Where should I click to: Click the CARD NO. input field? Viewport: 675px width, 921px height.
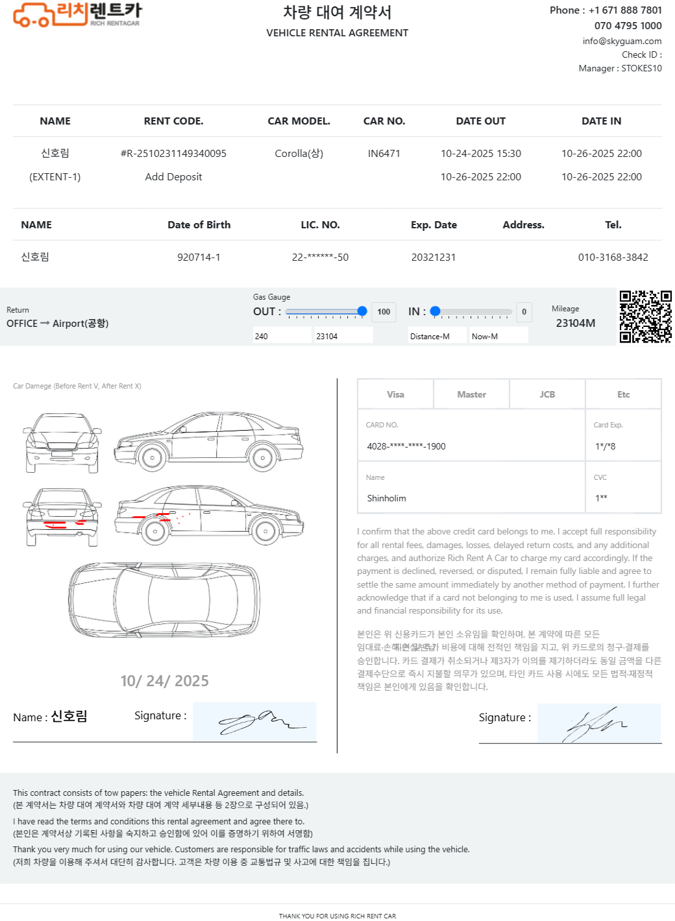(x=471, y=446)
